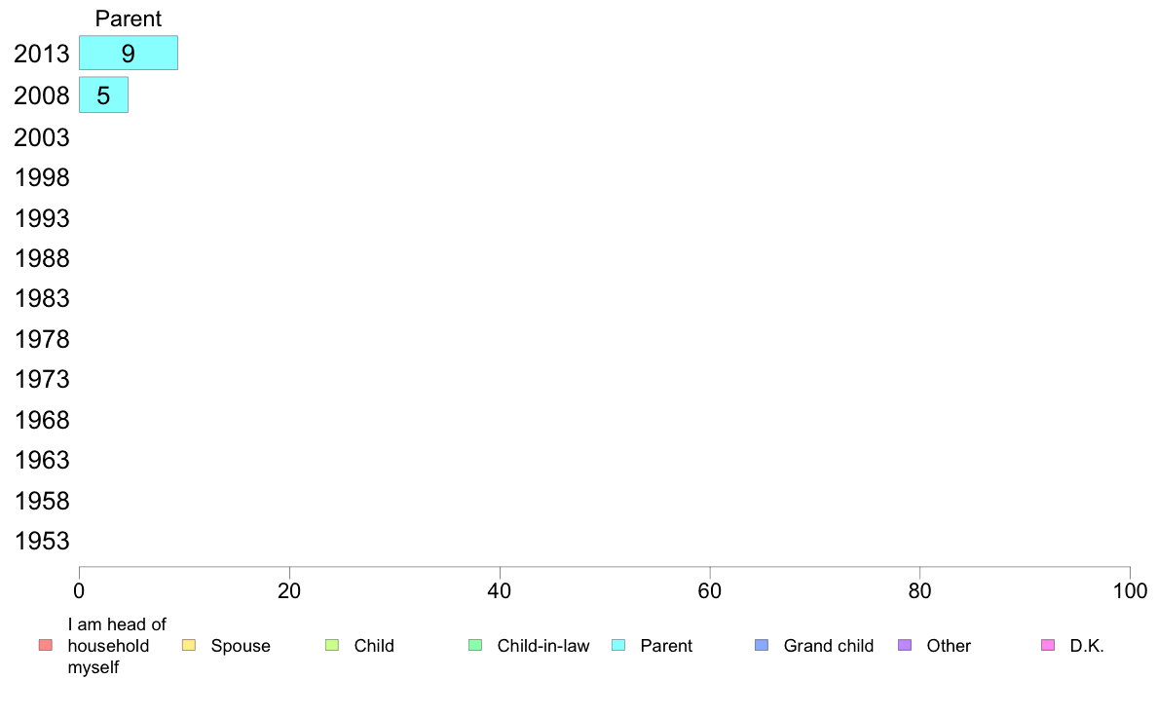Click the pink D.K. legend swatch
Image resolution: width=1157 pixels, height=717 pixels.
pyautogui.click(x=1048, y=645)
